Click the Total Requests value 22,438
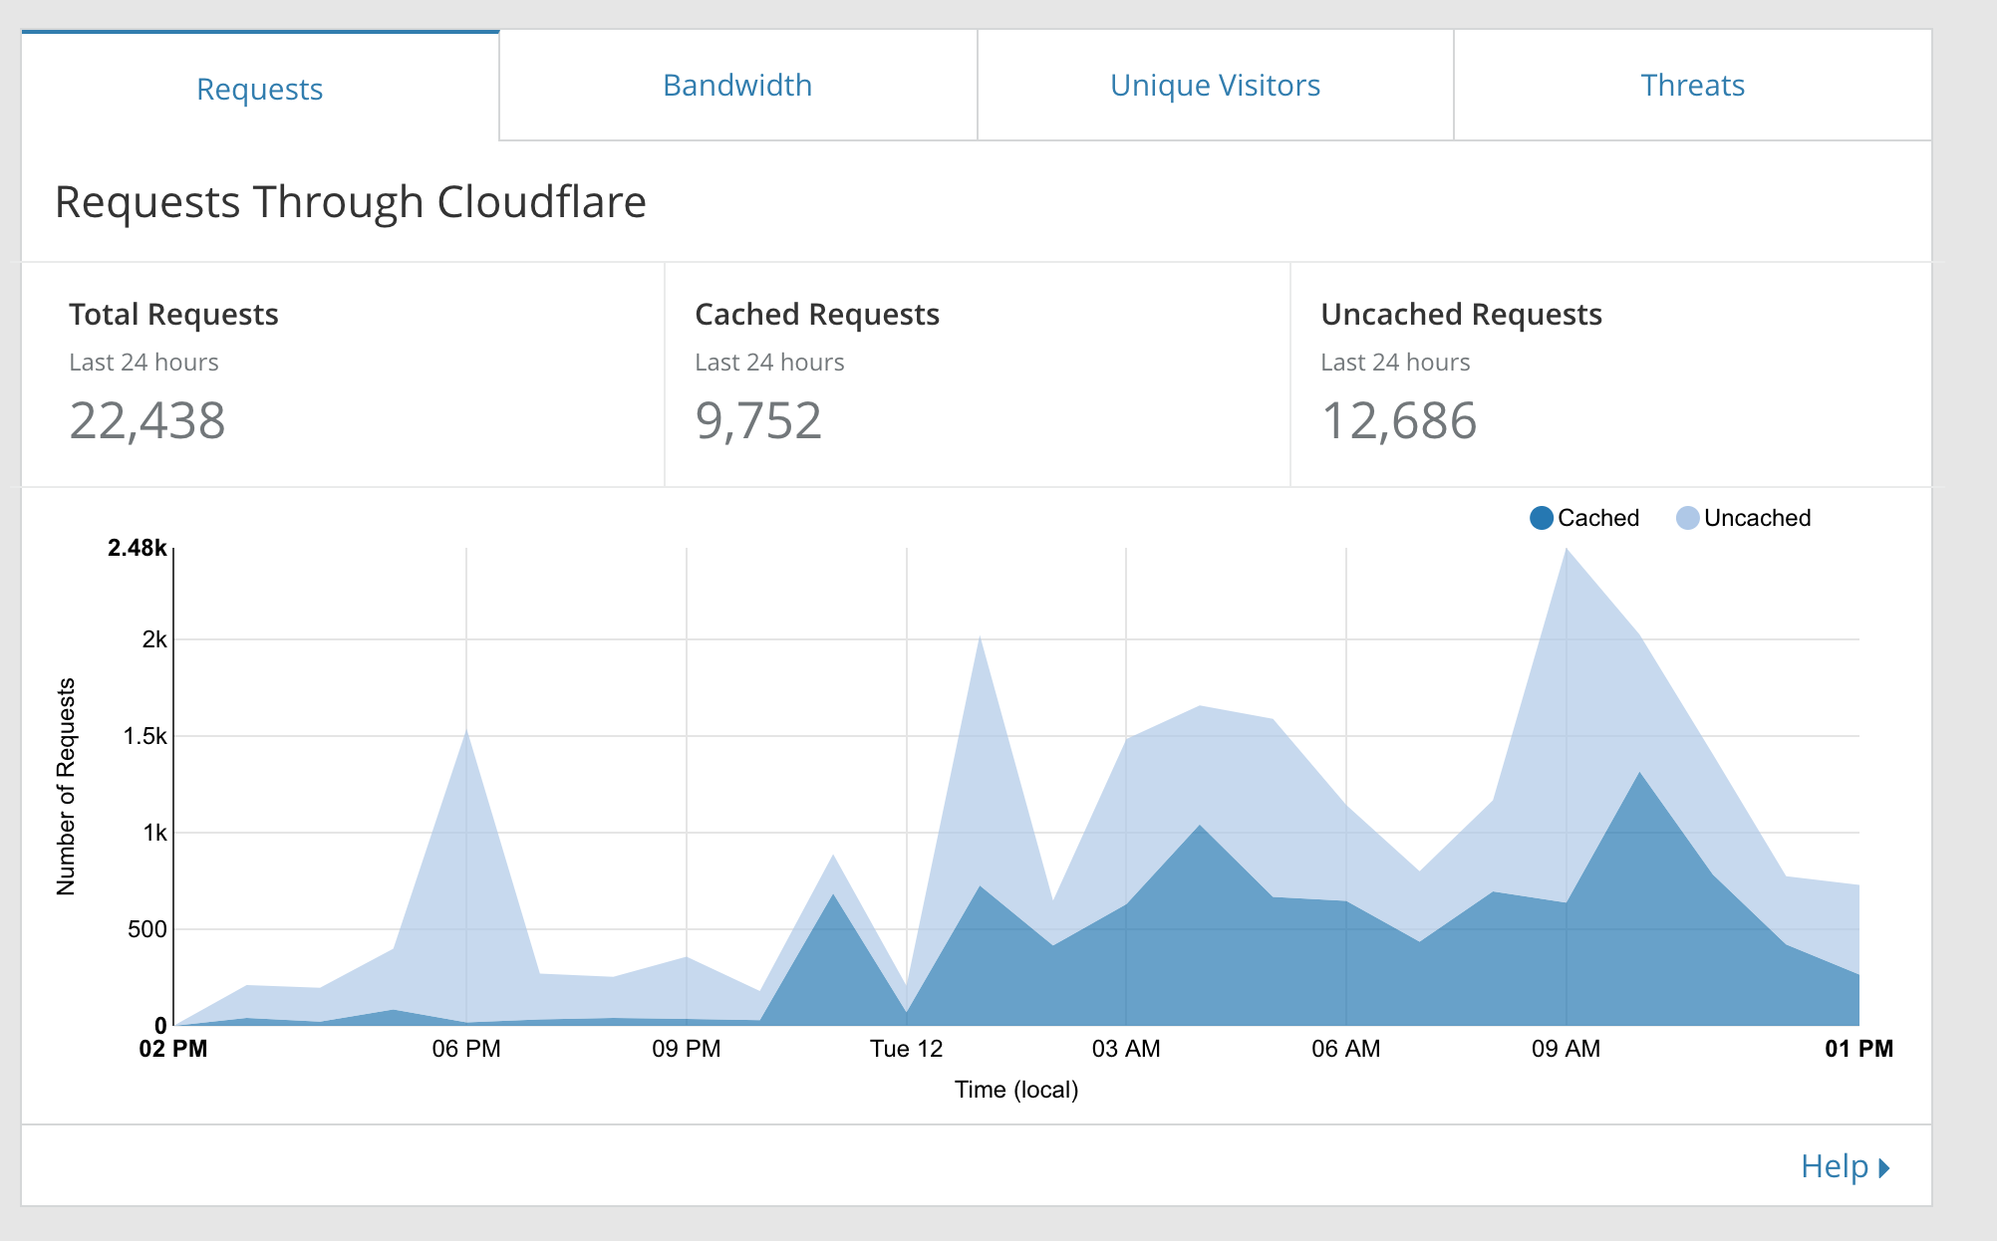The image size is (1997, 1241). click(147, 420)
